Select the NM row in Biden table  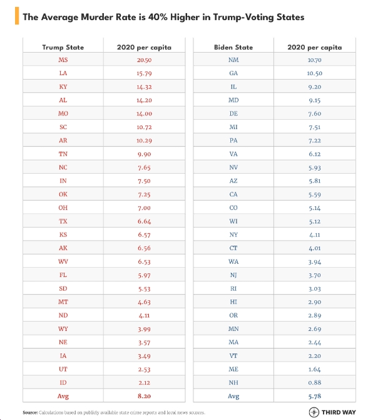coord(274,60)
